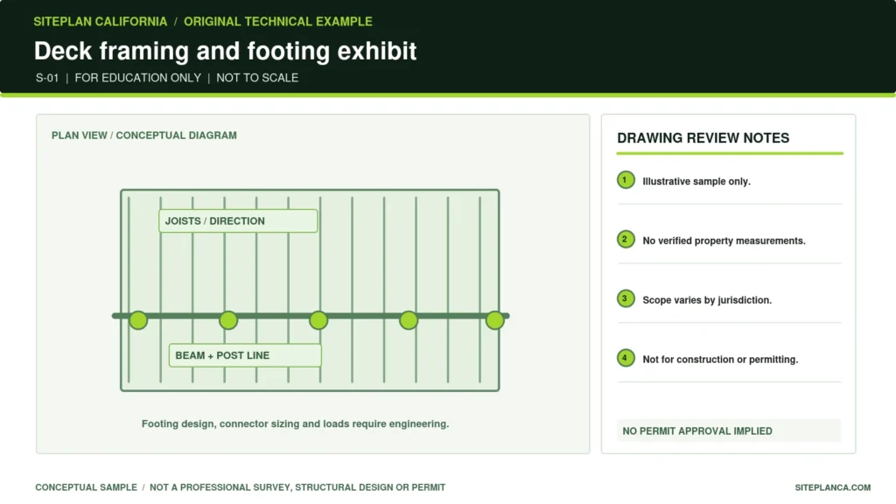Click the "NOT TO SCALE" text
Viewport: 896px width, 504px height.
tap(257, 78)
